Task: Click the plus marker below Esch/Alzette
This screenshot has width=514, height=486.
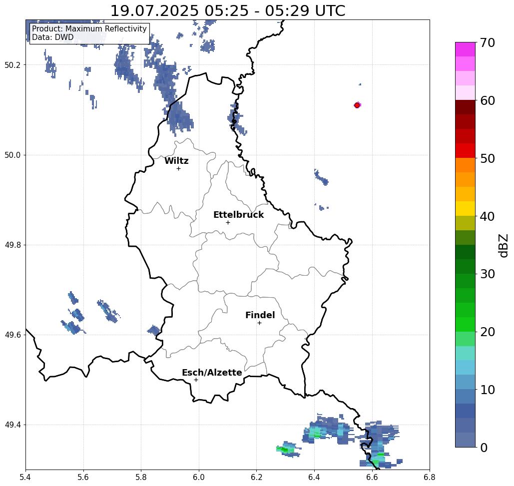Action: (x=196, y=380)
